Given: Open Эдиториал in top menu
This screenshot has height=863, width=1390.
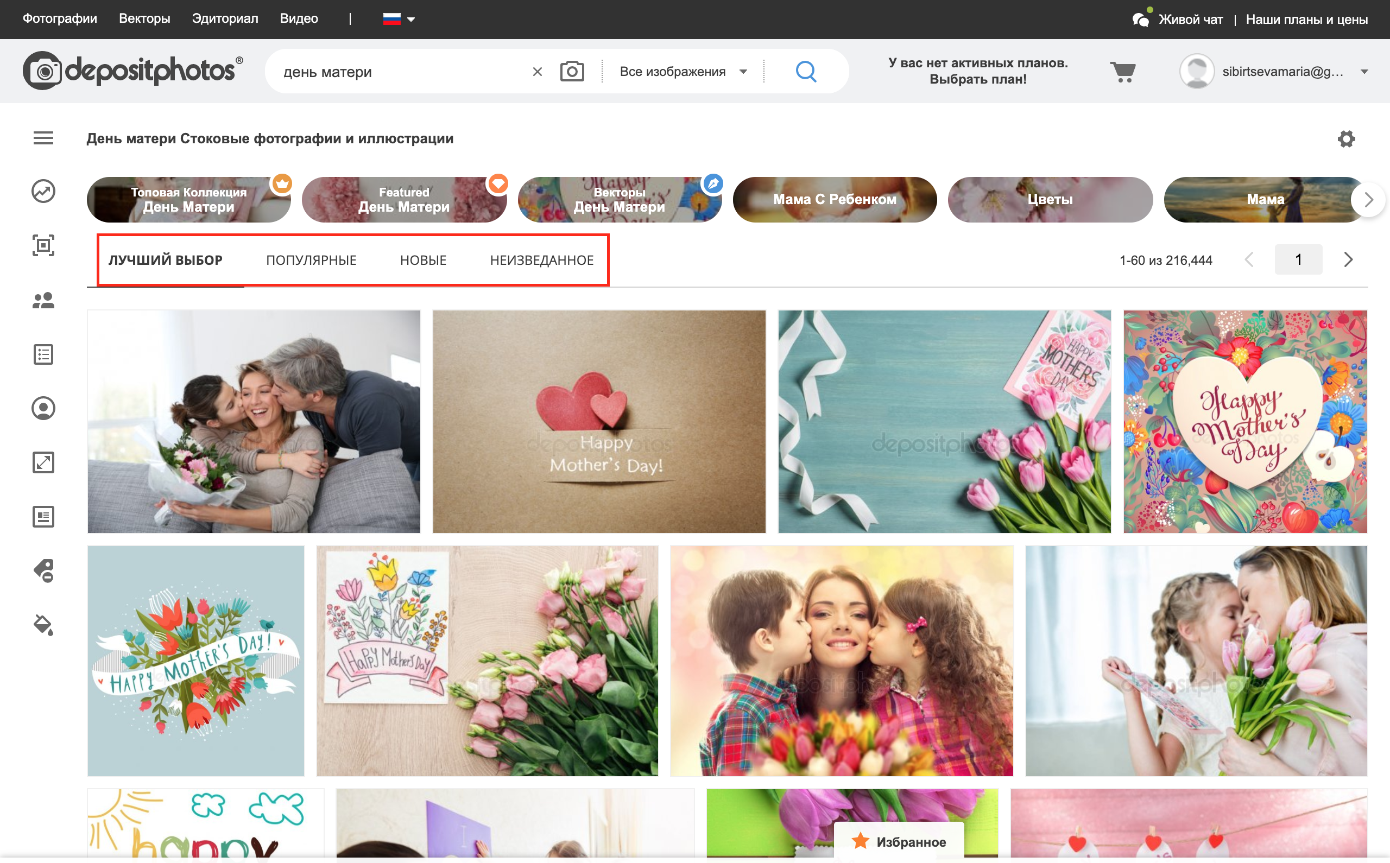Looking at the screenshot, I should coord(225,18).
